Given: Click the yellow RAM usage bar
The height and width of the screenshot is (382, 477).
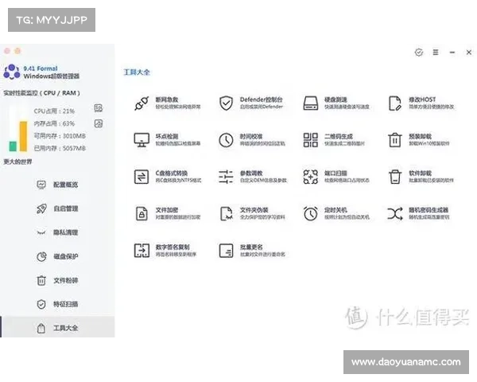Looking at the screenshot, I should [x=23, y=136].
